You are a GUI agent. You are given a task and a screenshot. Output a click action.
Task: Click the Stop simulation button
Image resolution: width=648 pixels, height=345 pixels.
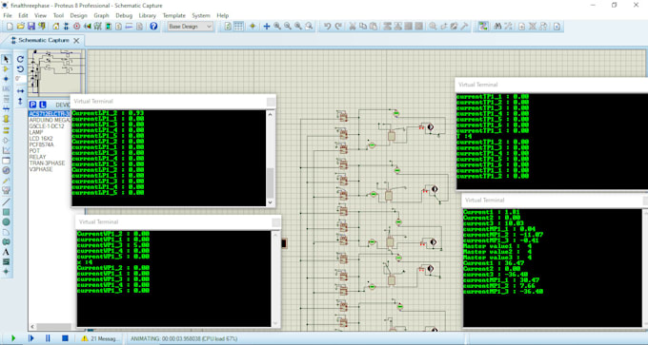point(65,338)
